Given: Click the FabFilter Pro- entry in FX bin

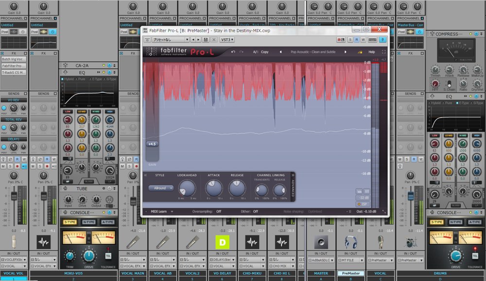Looking at the screenshot, I should [x=14, y=66].
